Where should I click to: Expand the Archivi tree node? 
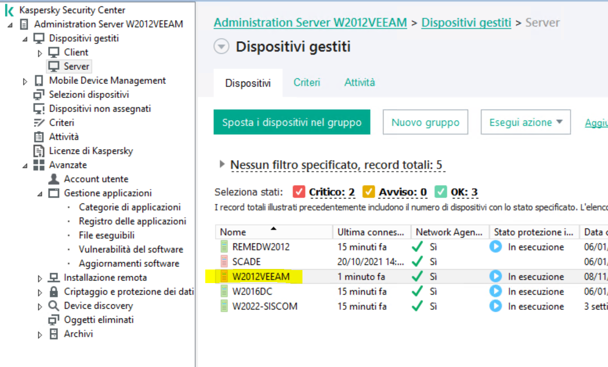pos(40,335)
